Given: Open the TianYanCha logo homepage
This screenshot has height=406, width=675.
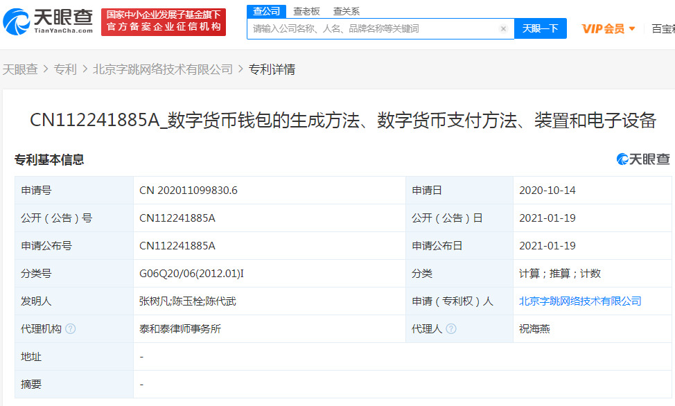Looking at the screenshot, I should point(48,21).
